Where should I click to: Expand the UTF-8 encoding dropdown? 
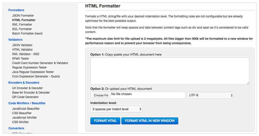(x=210, y=95)
